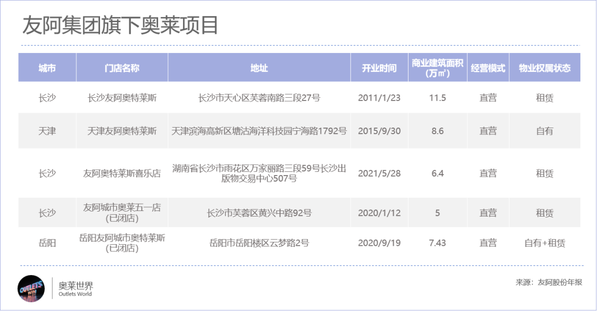Select area value 11.5
597x311 pixels.
pyautogui.click(x=437, y=98)
